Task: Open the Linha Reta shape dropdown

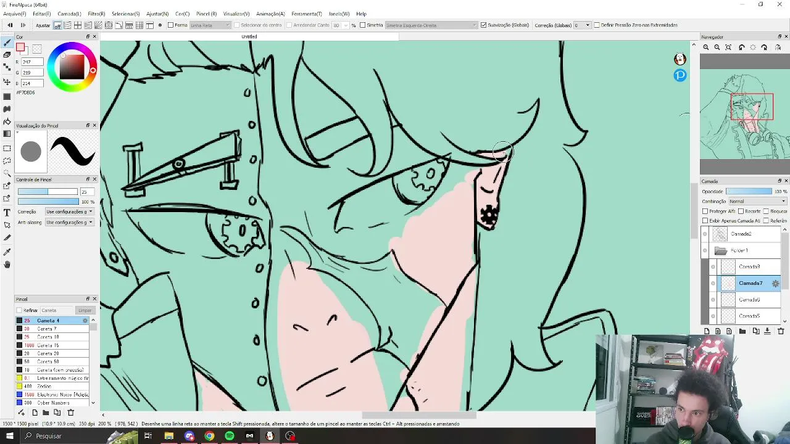Action: pos(210,25)
